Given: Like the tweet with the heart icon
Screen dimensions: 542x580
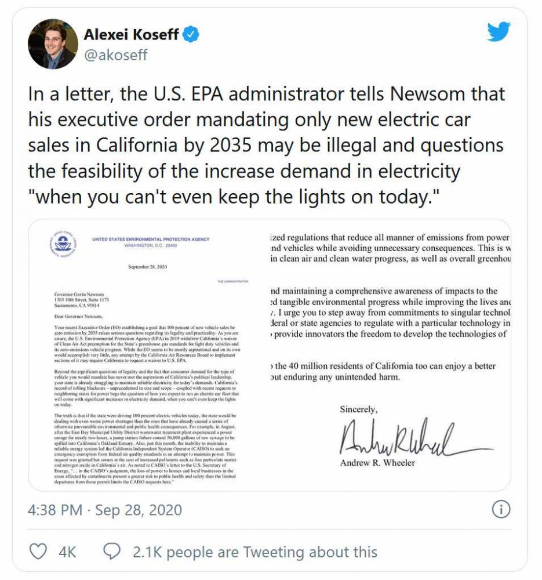Looking at the screenshot, I should pyautogui.click(x=38, y=552).
